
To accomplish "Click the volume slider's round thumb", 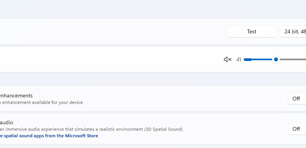I will tap(276, 59).
